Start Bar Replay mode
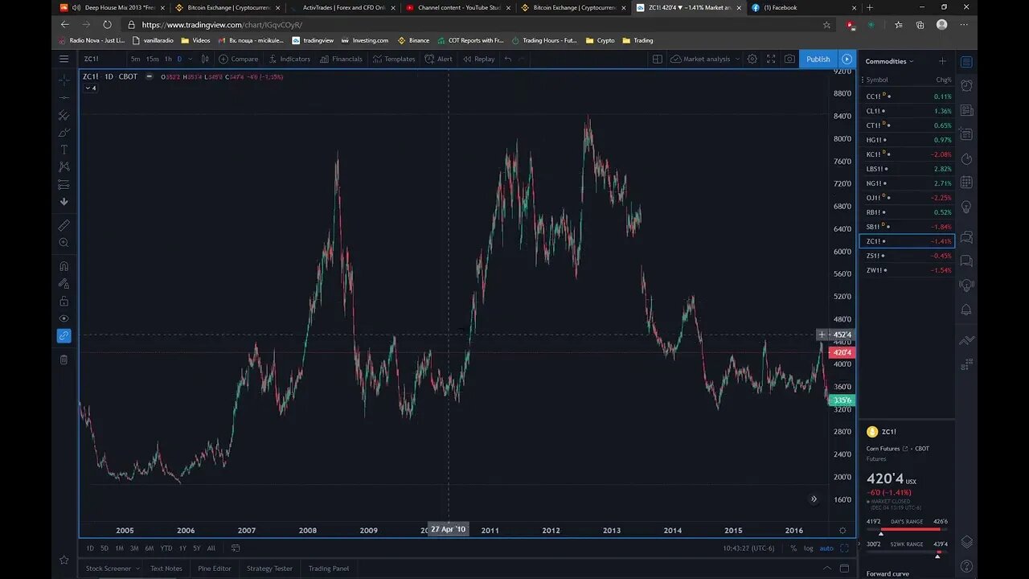This screenshot has width=1029, height=579. coord(478,59)
